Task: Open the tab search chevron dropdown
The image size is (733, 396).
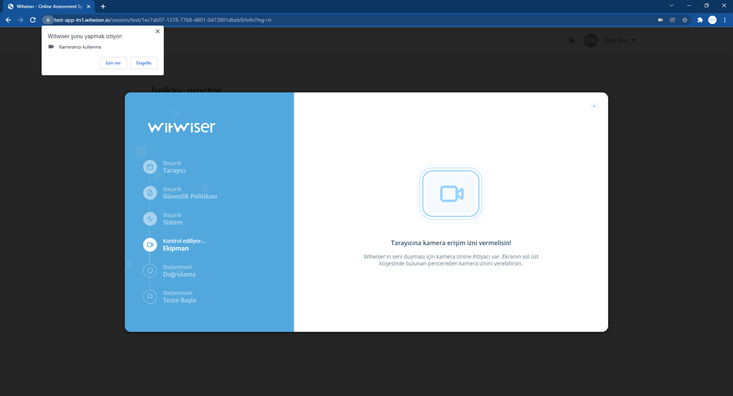Action: tap(671, 6)
